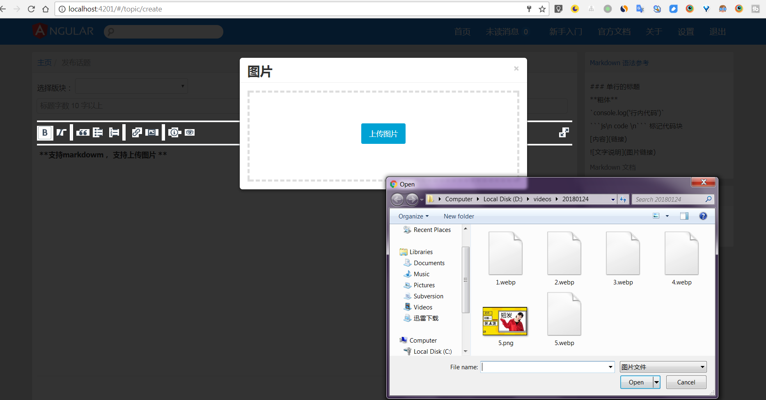Select Recent Places in navigation pane
This screenshot has height=400, width=766.
[427, 230]
